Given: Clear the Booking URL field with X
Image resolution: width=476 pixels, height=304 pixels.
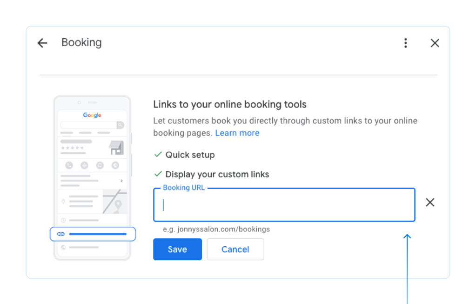Looking at the screenshot, I should coord(430,202).
